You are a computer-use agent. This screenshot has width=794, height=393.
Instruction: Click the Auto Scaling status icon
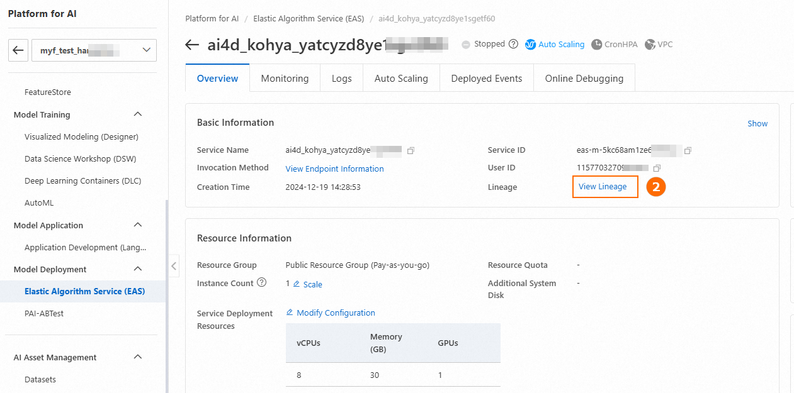tap(530, 44)
